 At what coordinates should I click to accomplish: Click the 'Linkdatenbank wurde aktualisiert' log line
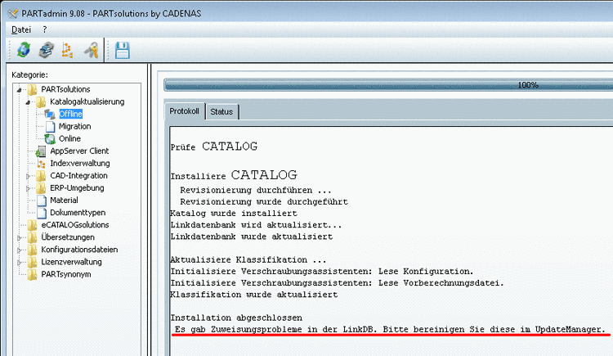[x=252, y=237]
